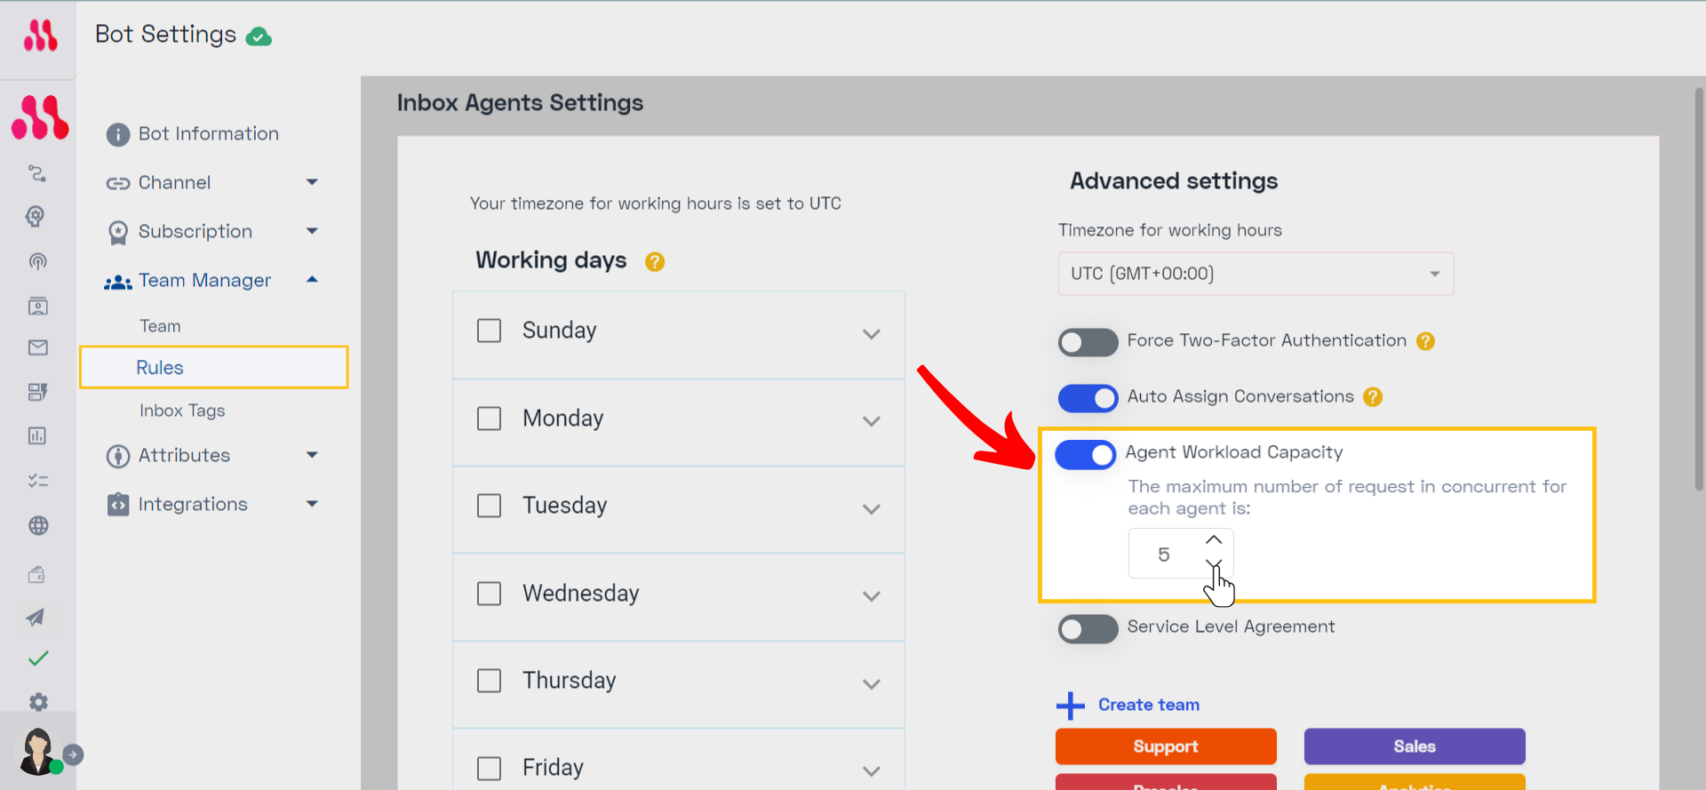
Task: Check the Sunday working day checkbox
Action: 489,331
